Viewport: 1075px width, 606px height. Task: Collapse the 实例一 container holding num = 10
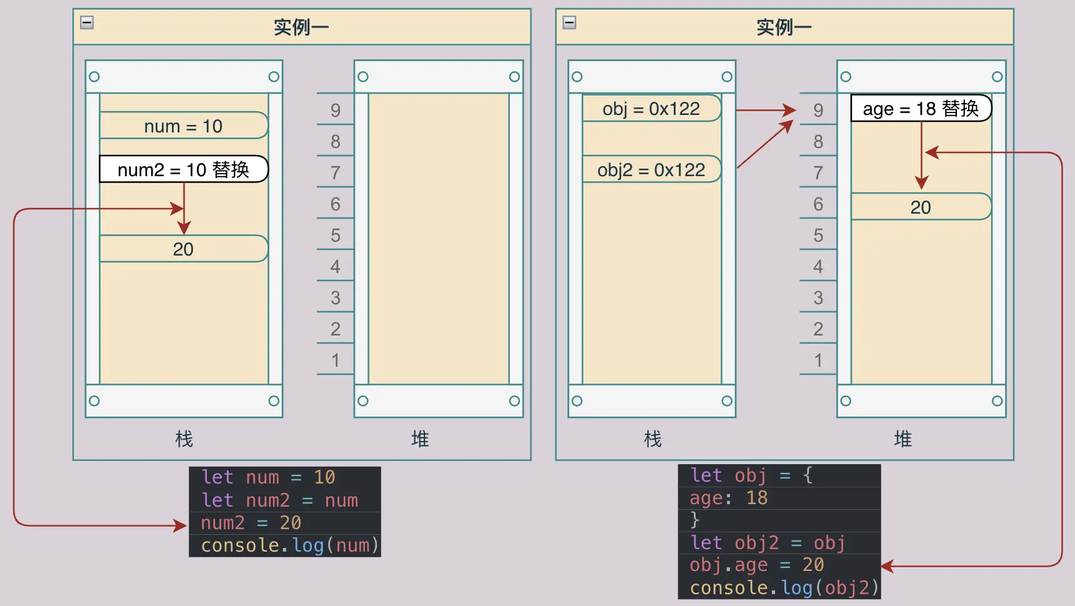coord(87,22)
